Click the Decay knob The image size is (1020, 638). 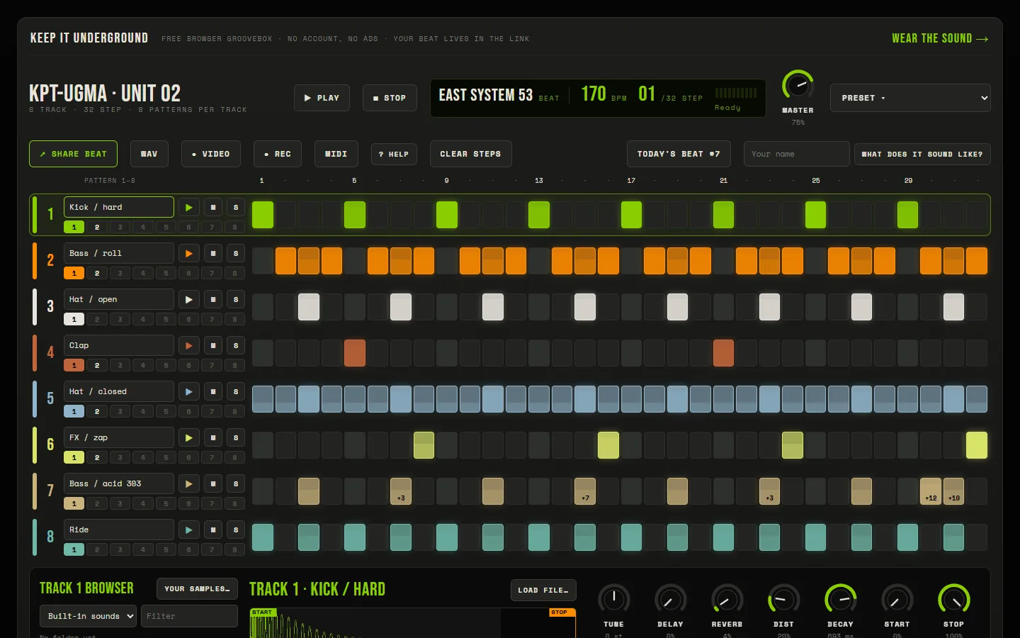pyautogui.click(x=840, y=600)
